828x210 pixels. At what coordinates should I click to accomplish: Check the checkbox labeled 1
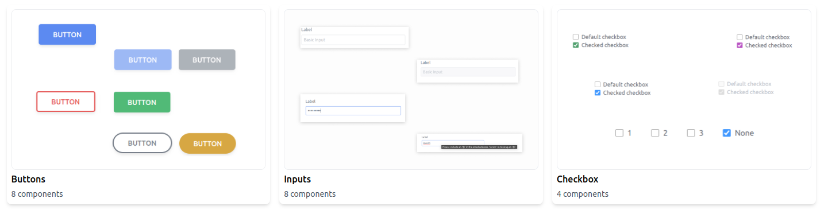coord(619,133)
